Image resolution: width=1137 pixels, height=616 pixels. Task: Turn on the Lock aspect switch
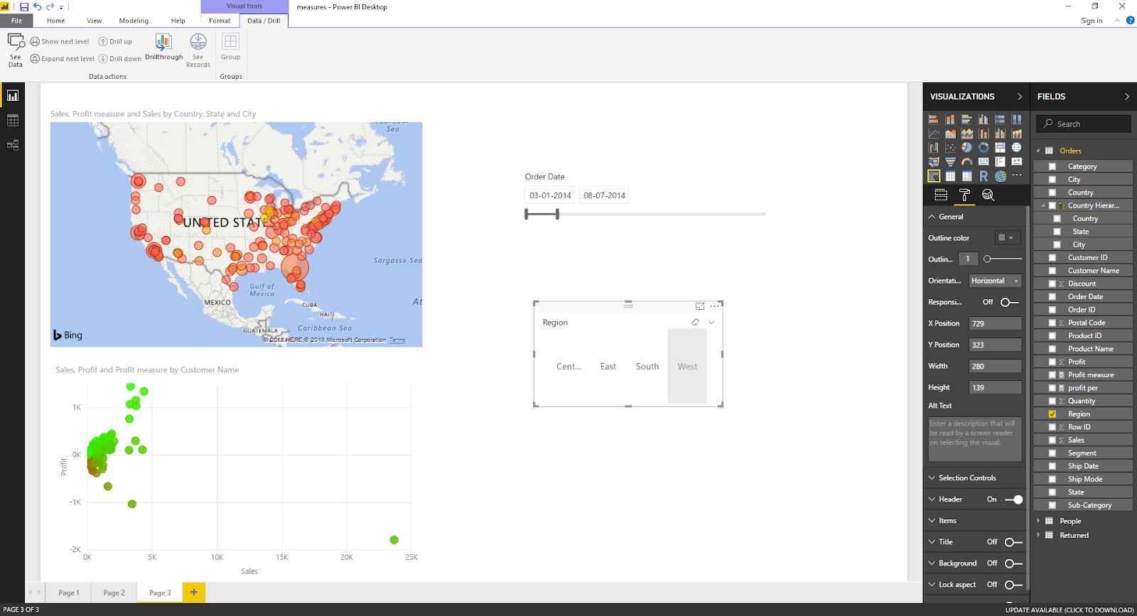pos(1014,585)
